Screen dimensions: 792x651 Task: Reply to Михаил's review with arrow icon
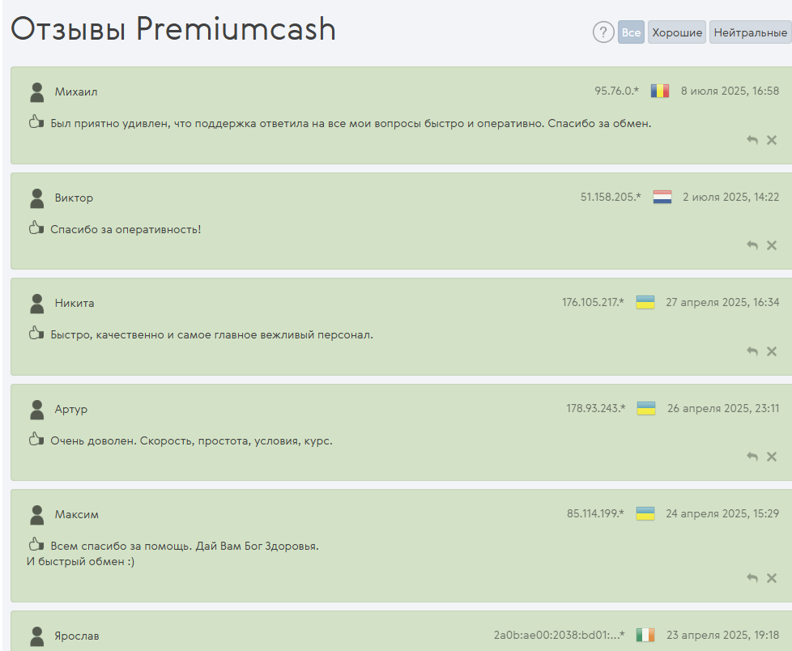coord(752,140)
